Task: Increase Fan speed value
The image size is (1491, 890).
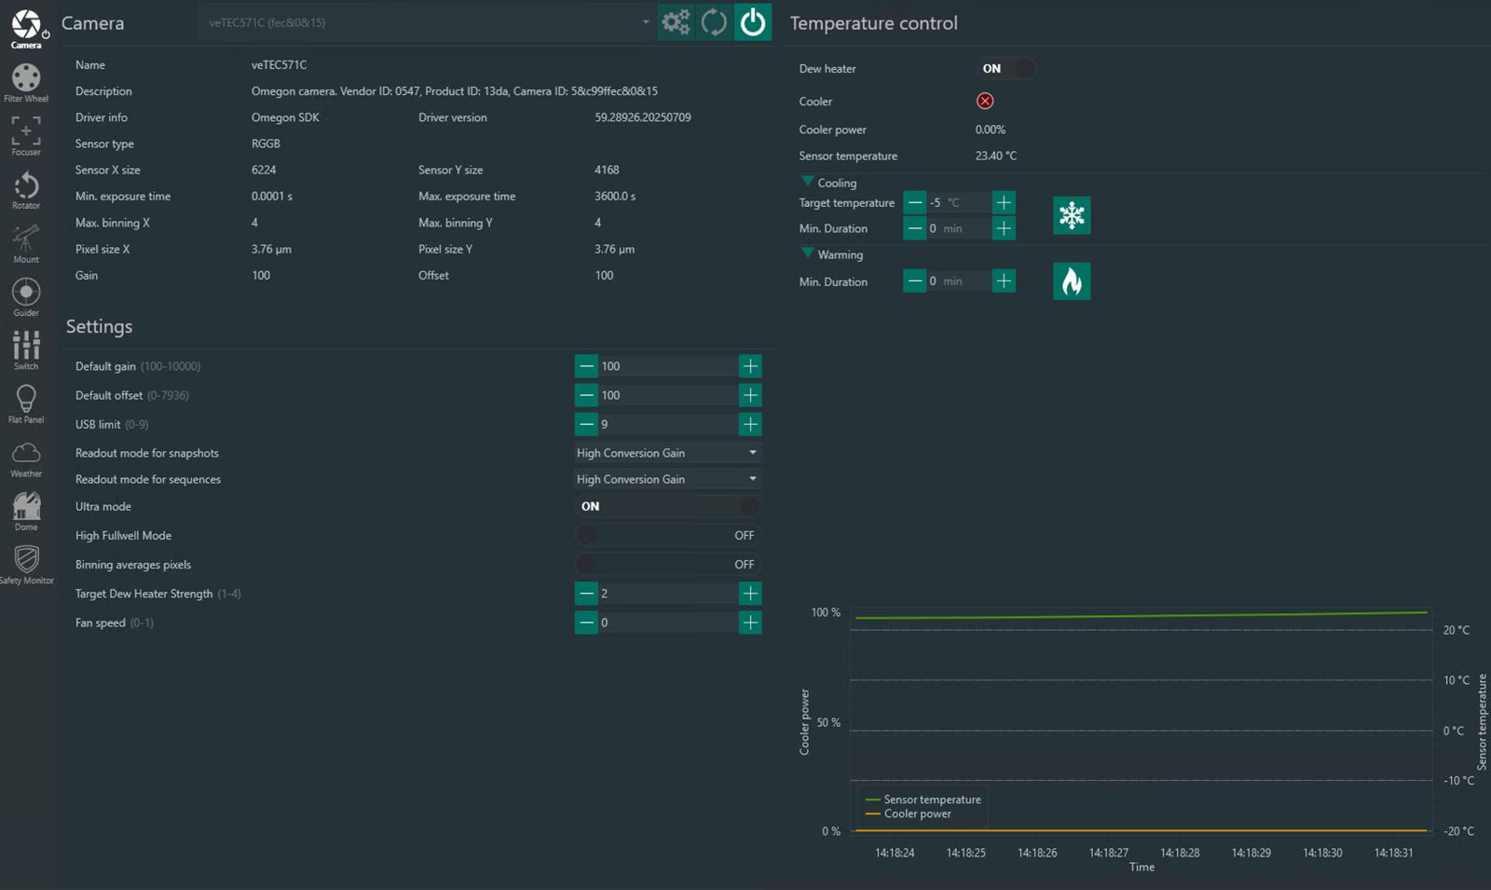Action: [750, 623]
